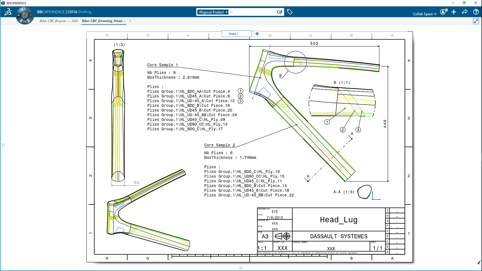The image size is (482, 271).
Task: Click the Add content plus icon
Action: point(454,12)
